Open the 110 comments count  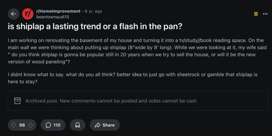point(57,125)
